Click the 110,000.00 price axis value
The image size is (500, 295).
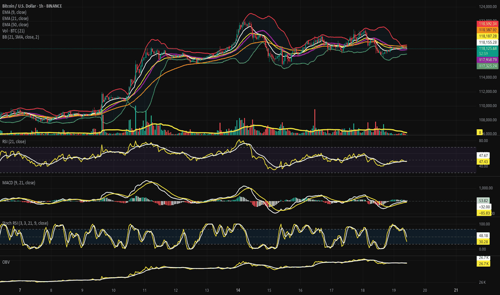pyautogui.click(x=488, y=106)
